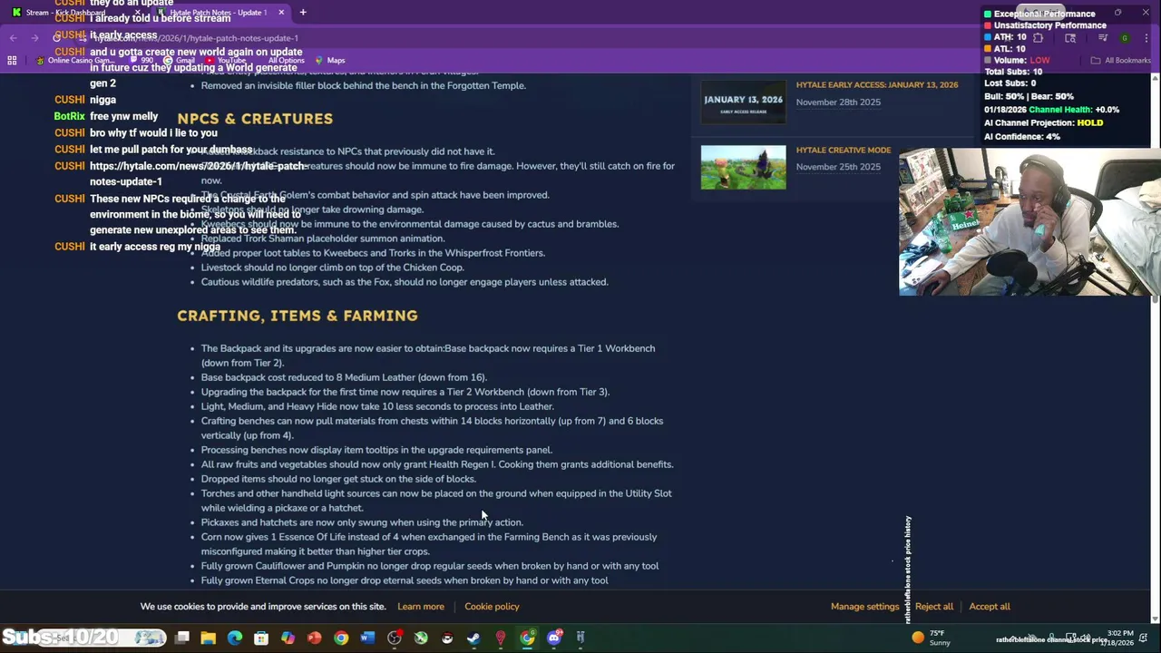This screenshot has height=653, width=1161.
Task: Switch to the Stream - Kick Dashboard tab
Action: [74, 13]
